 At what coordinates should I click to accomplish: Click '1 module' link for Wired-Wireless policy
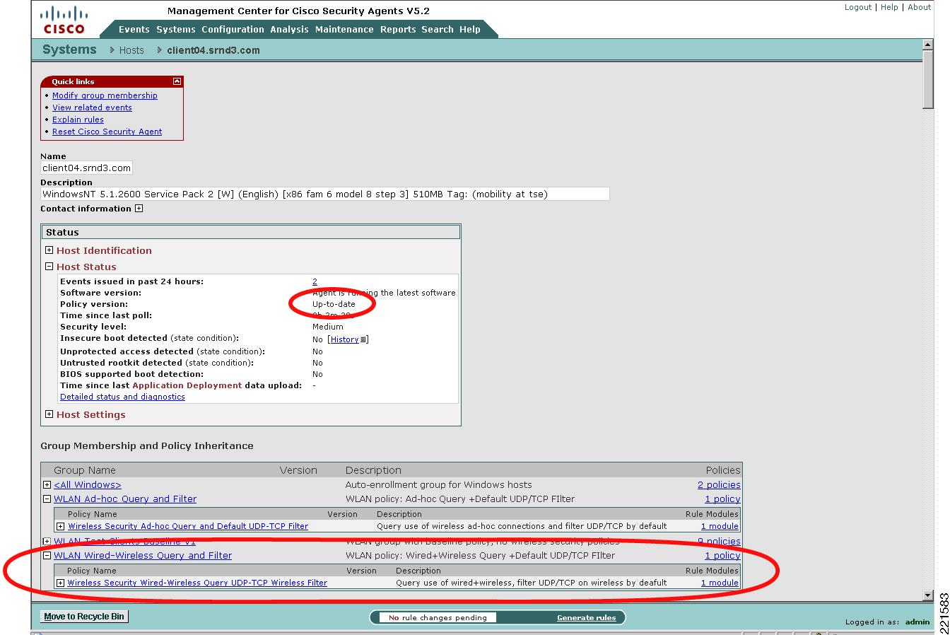coord(720,583)
